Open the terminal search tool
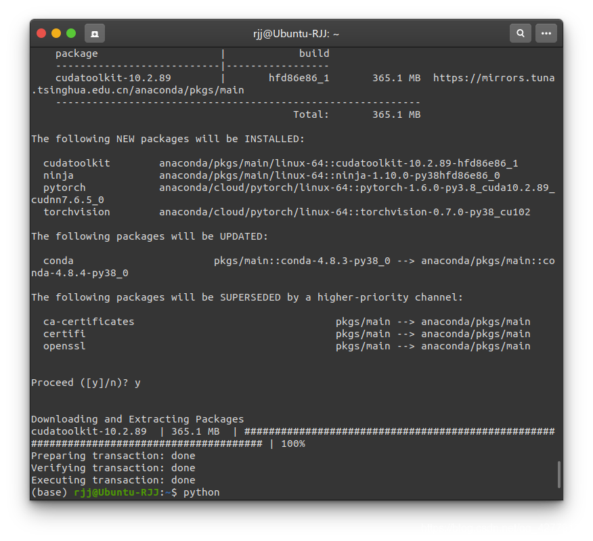This screenshot has height=541, width=593. point(521,33)
